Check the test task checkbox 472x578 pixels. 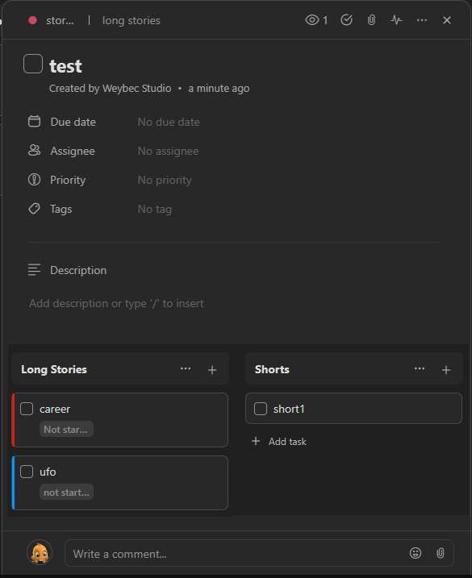pos(33,64)
